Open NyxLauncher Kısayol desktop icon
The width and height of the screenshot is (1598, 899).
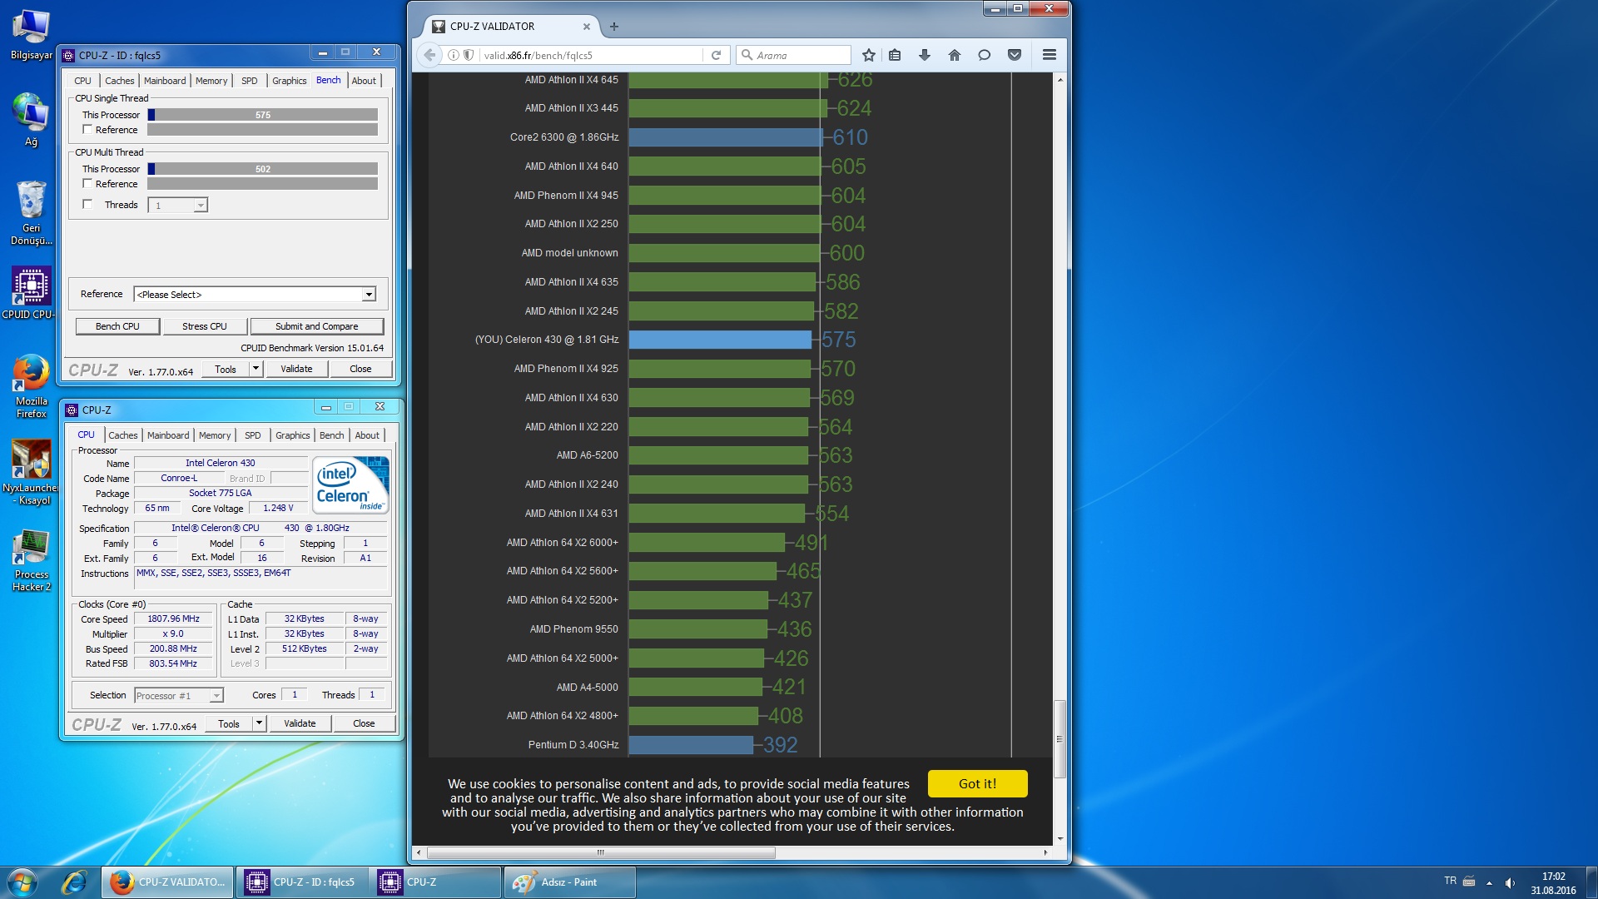[x=31, y=473]
